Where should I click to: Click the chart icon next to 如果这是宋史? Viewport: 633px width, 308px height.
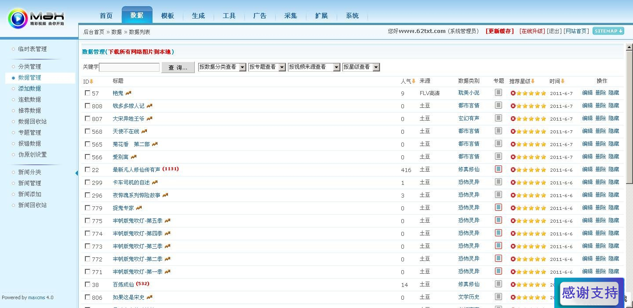[149, 297]
